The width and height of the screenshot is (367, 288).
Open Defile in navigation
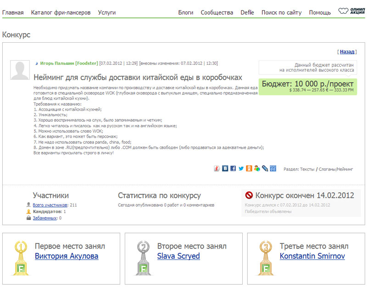coord(247,13)
